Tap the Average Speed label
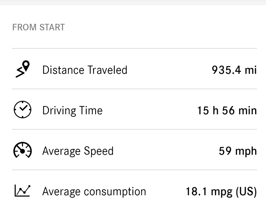The image size is (266, 209). point(78,151)
